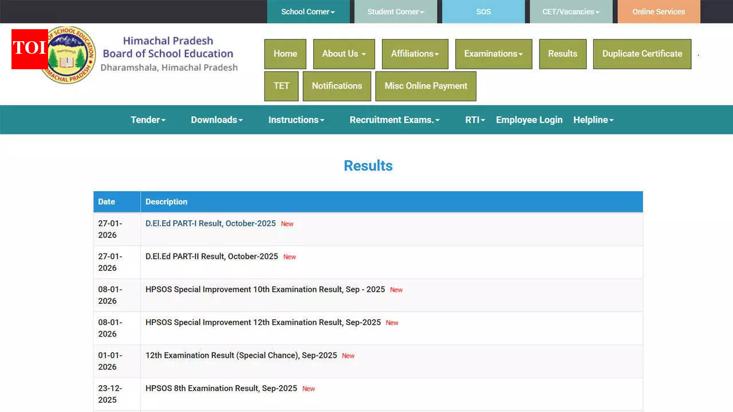This screenshot has width=733, height=412.
Task: Click the Duplicate Certificate button
Action: (x=641, y=54)
